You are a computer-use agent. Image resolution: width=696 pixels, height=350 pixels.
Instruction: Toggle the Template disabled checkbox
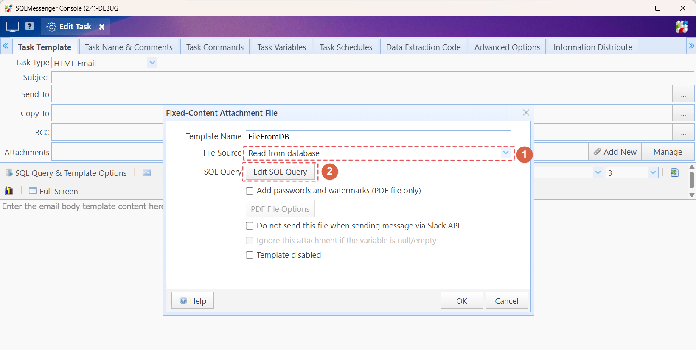(250, 255)
